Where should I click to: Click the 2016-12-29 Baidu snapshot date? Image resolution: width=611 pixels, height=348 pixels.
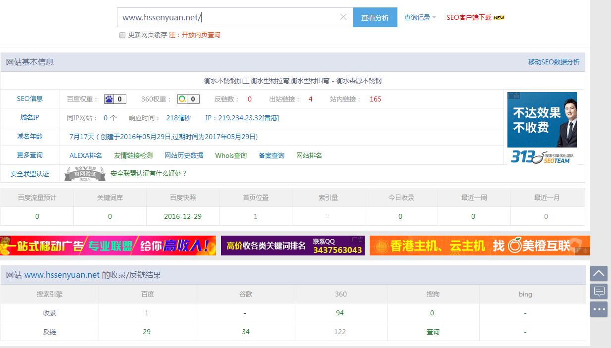182,216
